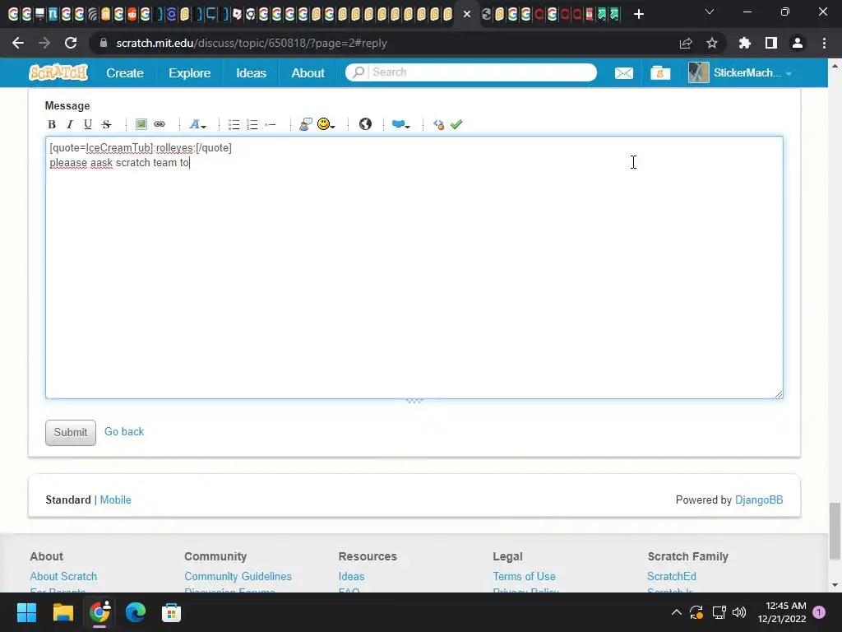Open Chrome's three-dot menu

point(824,43)
